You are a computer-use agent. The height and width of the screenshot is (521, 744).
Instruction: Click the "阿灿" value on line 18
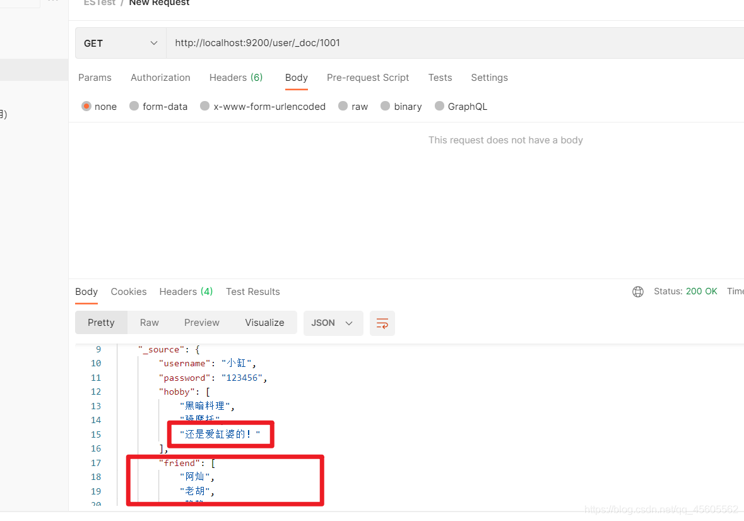pos(195,476)
